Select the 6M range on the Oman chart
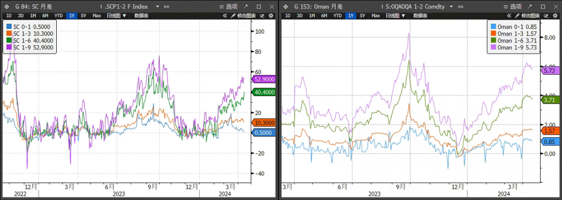This screenshot has width=562, height=200. tap(324, 16)
